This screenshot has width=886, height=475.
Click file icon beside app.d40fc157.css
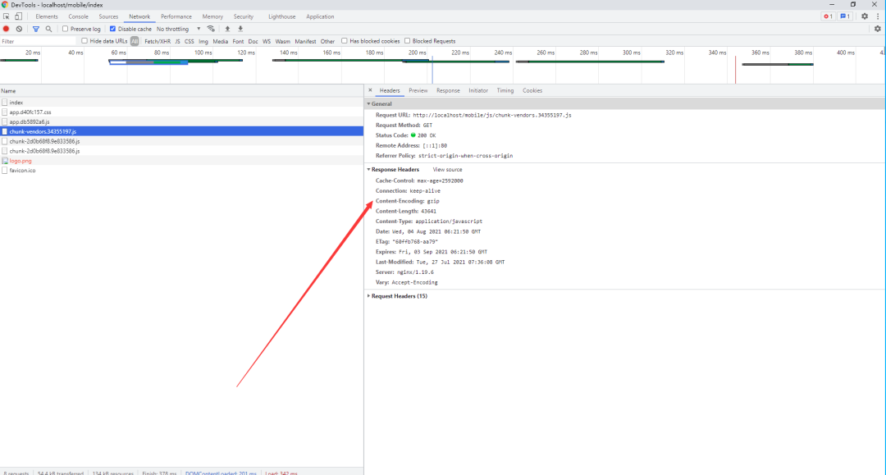[x=5, y=112]
